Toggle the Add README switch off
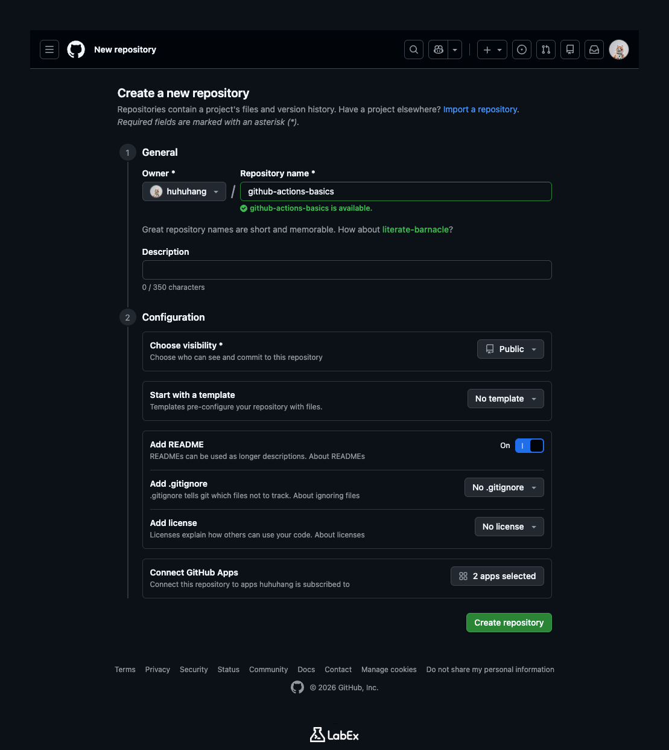The image size is (669, 750). 530,446
